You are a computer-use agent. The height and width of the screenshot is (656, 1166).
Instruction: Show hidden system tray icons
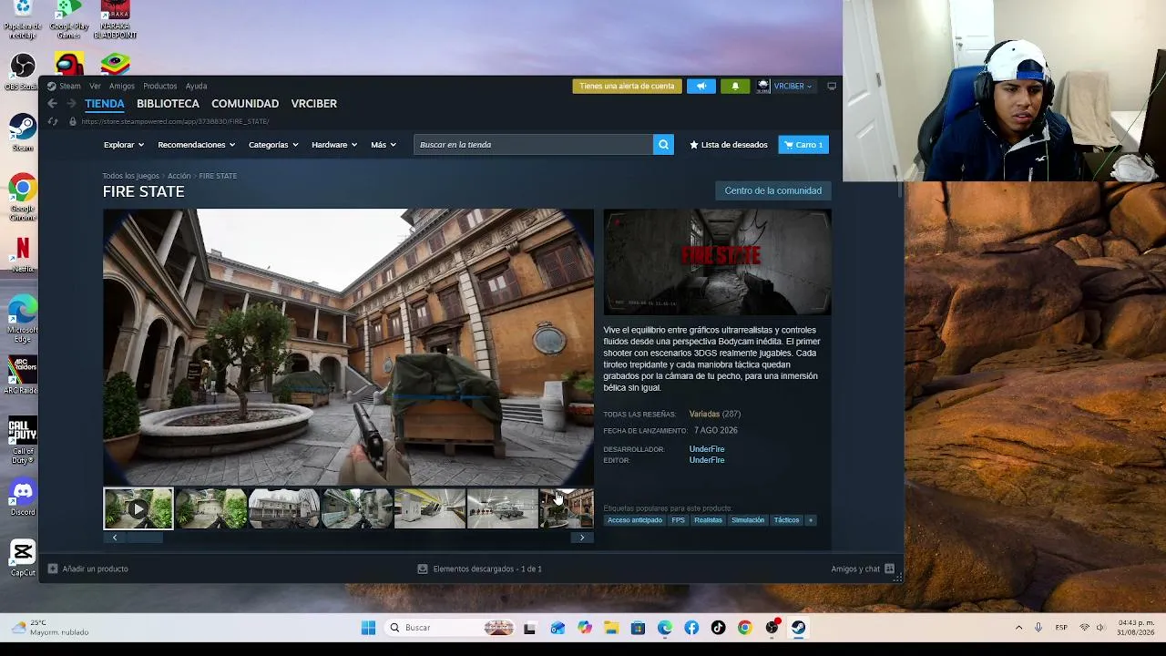[1018, 628]
